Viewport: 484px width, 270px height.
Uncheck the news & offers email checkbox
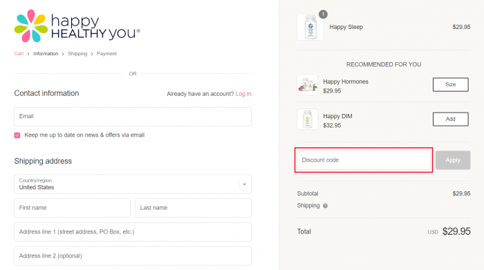pos(17,135)
